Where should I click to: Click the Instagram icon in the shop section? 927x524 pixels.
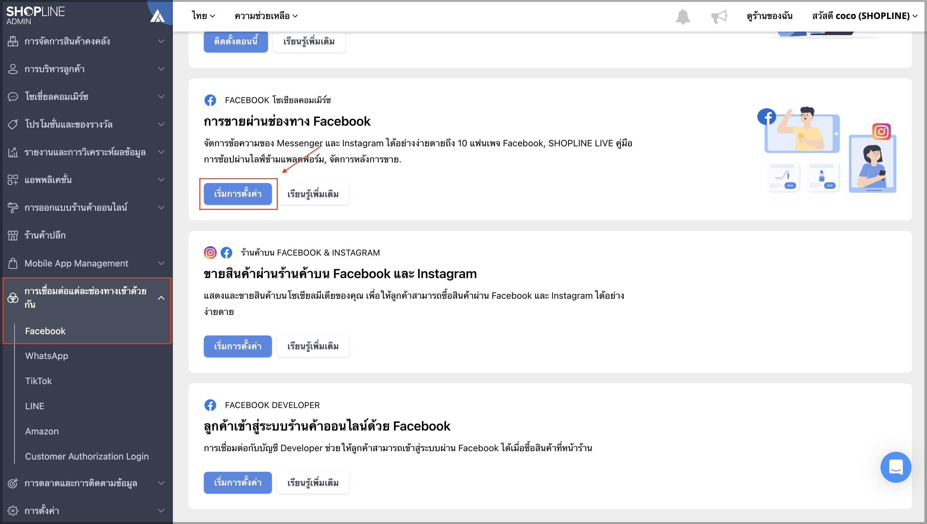click(x=210, y=253)
